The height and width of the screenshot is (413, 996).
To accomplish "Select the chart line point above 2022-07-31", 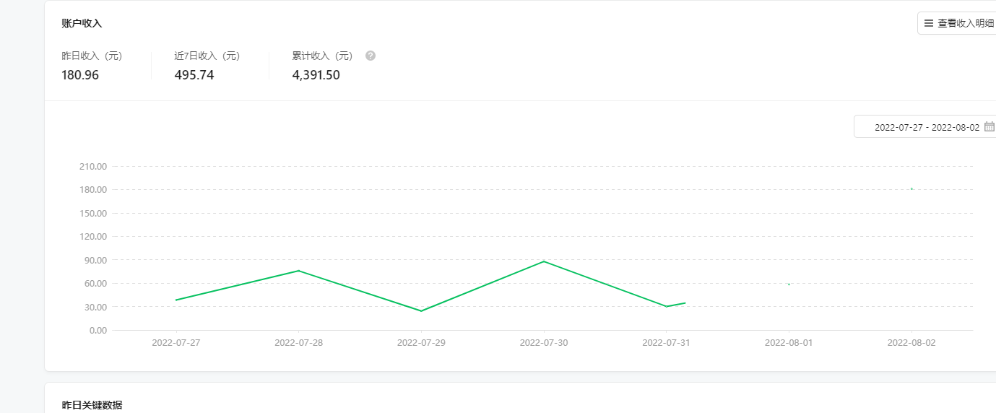I will click(667, 306).
